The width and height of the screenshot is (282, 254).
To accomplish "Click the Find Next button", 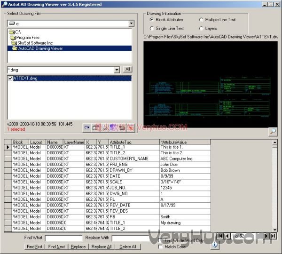I will [56, 246].
